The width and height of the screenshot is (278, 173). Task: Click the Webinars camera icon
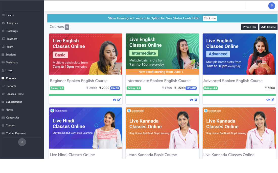click(x=3, y=63)
